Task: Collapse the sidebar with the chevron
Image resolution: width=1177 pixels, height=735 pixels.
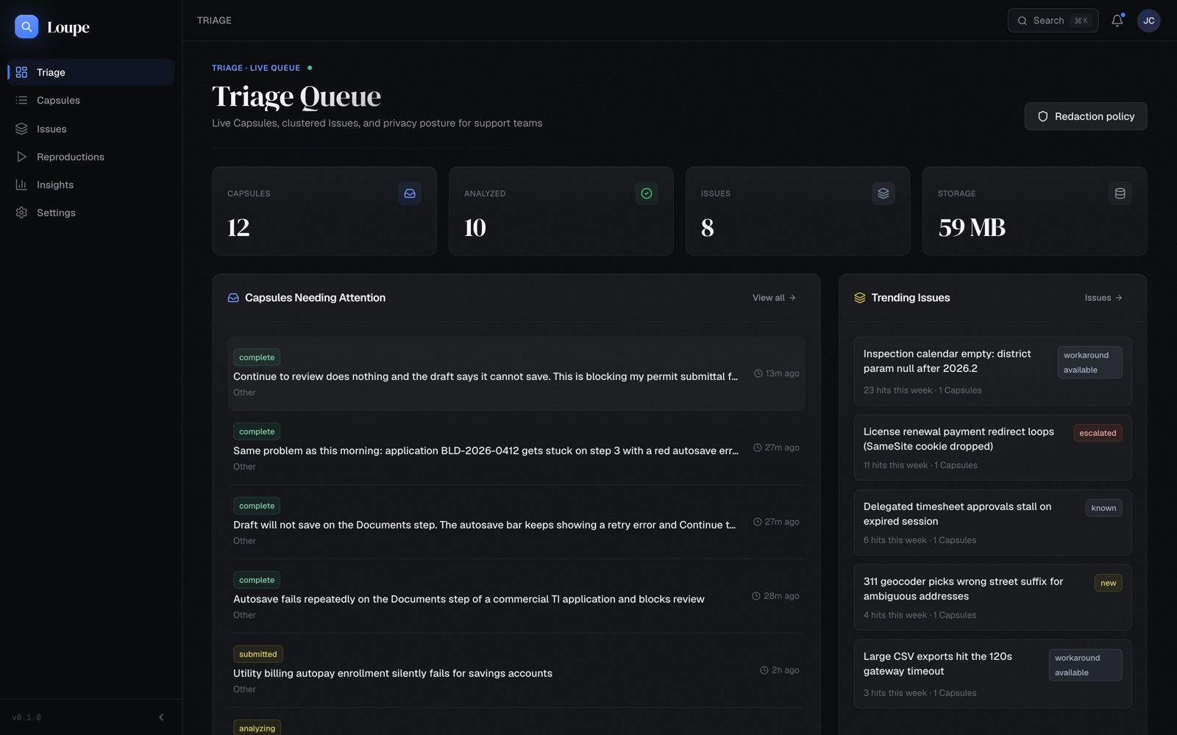Action: (161, 717)
